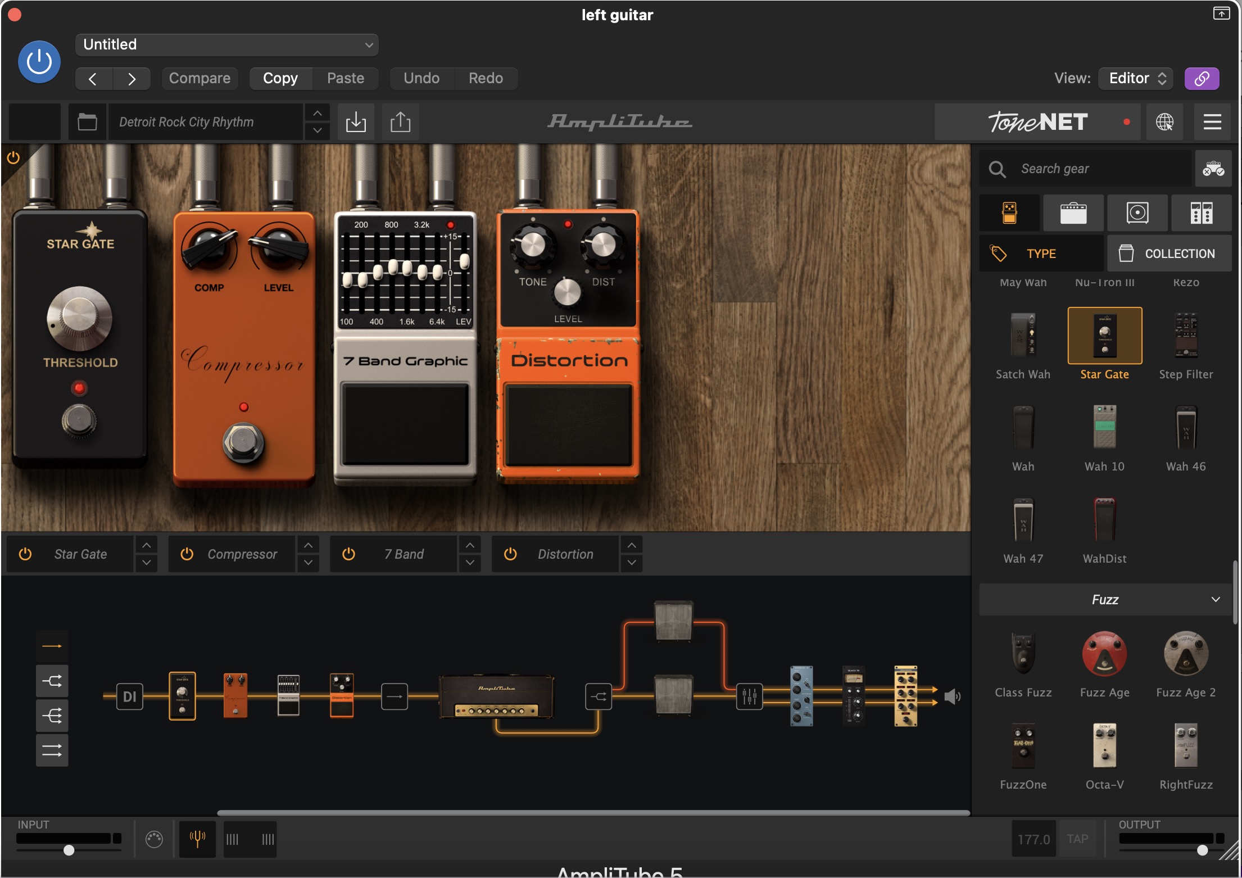Open the palette icon near input

pos(154,839)
